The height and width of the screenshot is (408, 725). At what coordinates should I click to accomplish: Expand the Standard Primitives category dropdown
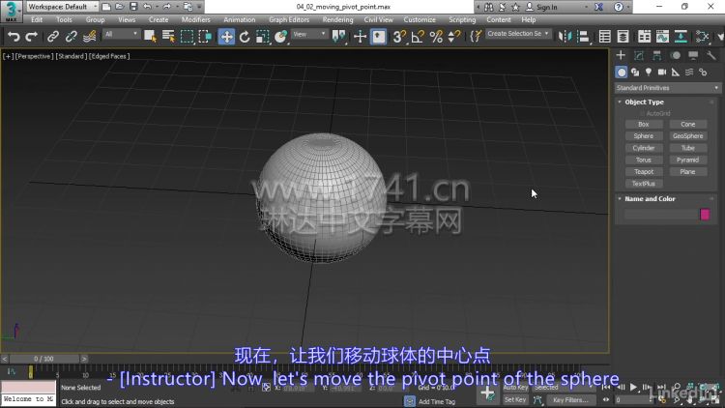coord(668,88)
